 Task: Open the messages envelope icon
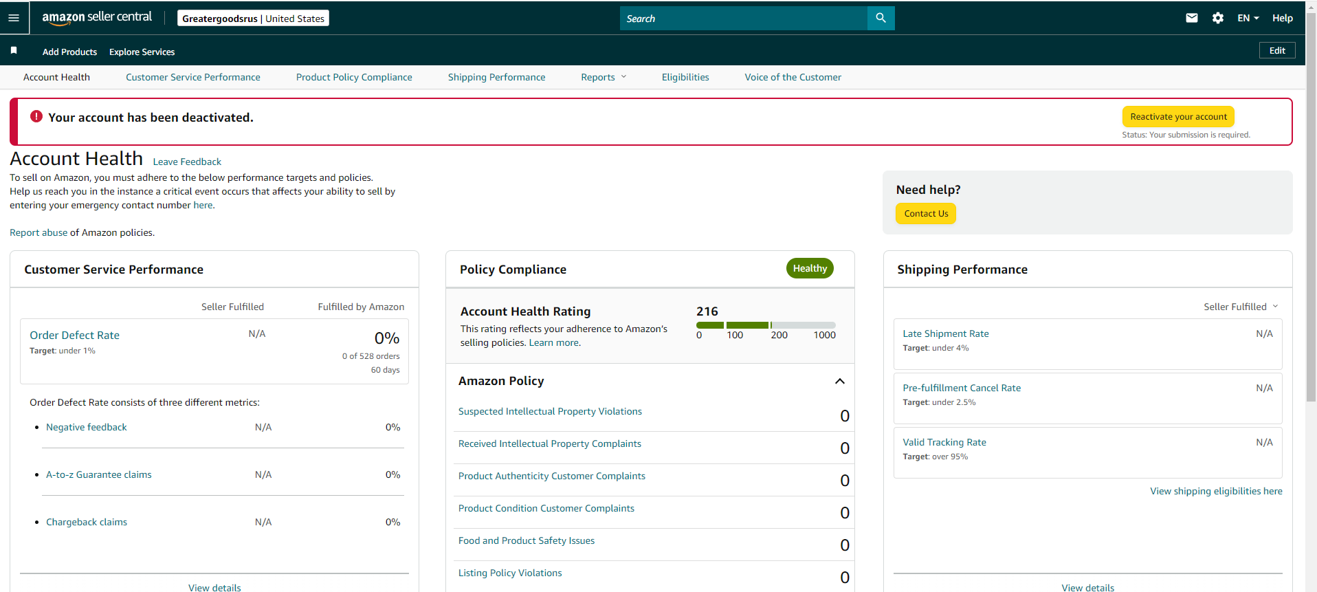1192,18
